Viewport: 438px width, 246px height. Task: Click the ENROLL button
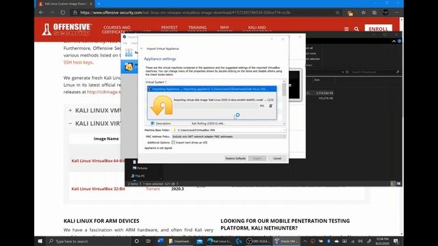point(378,29)
